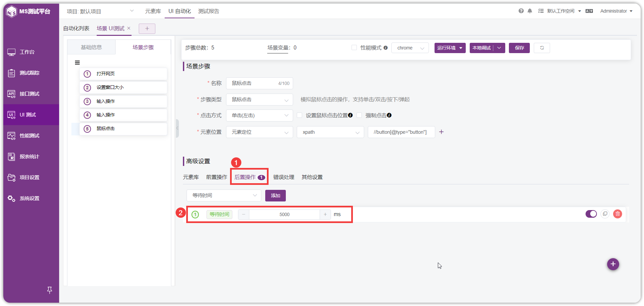Open the 步骤类型 鼠标点击 dropdown

(x=260, y=100)
